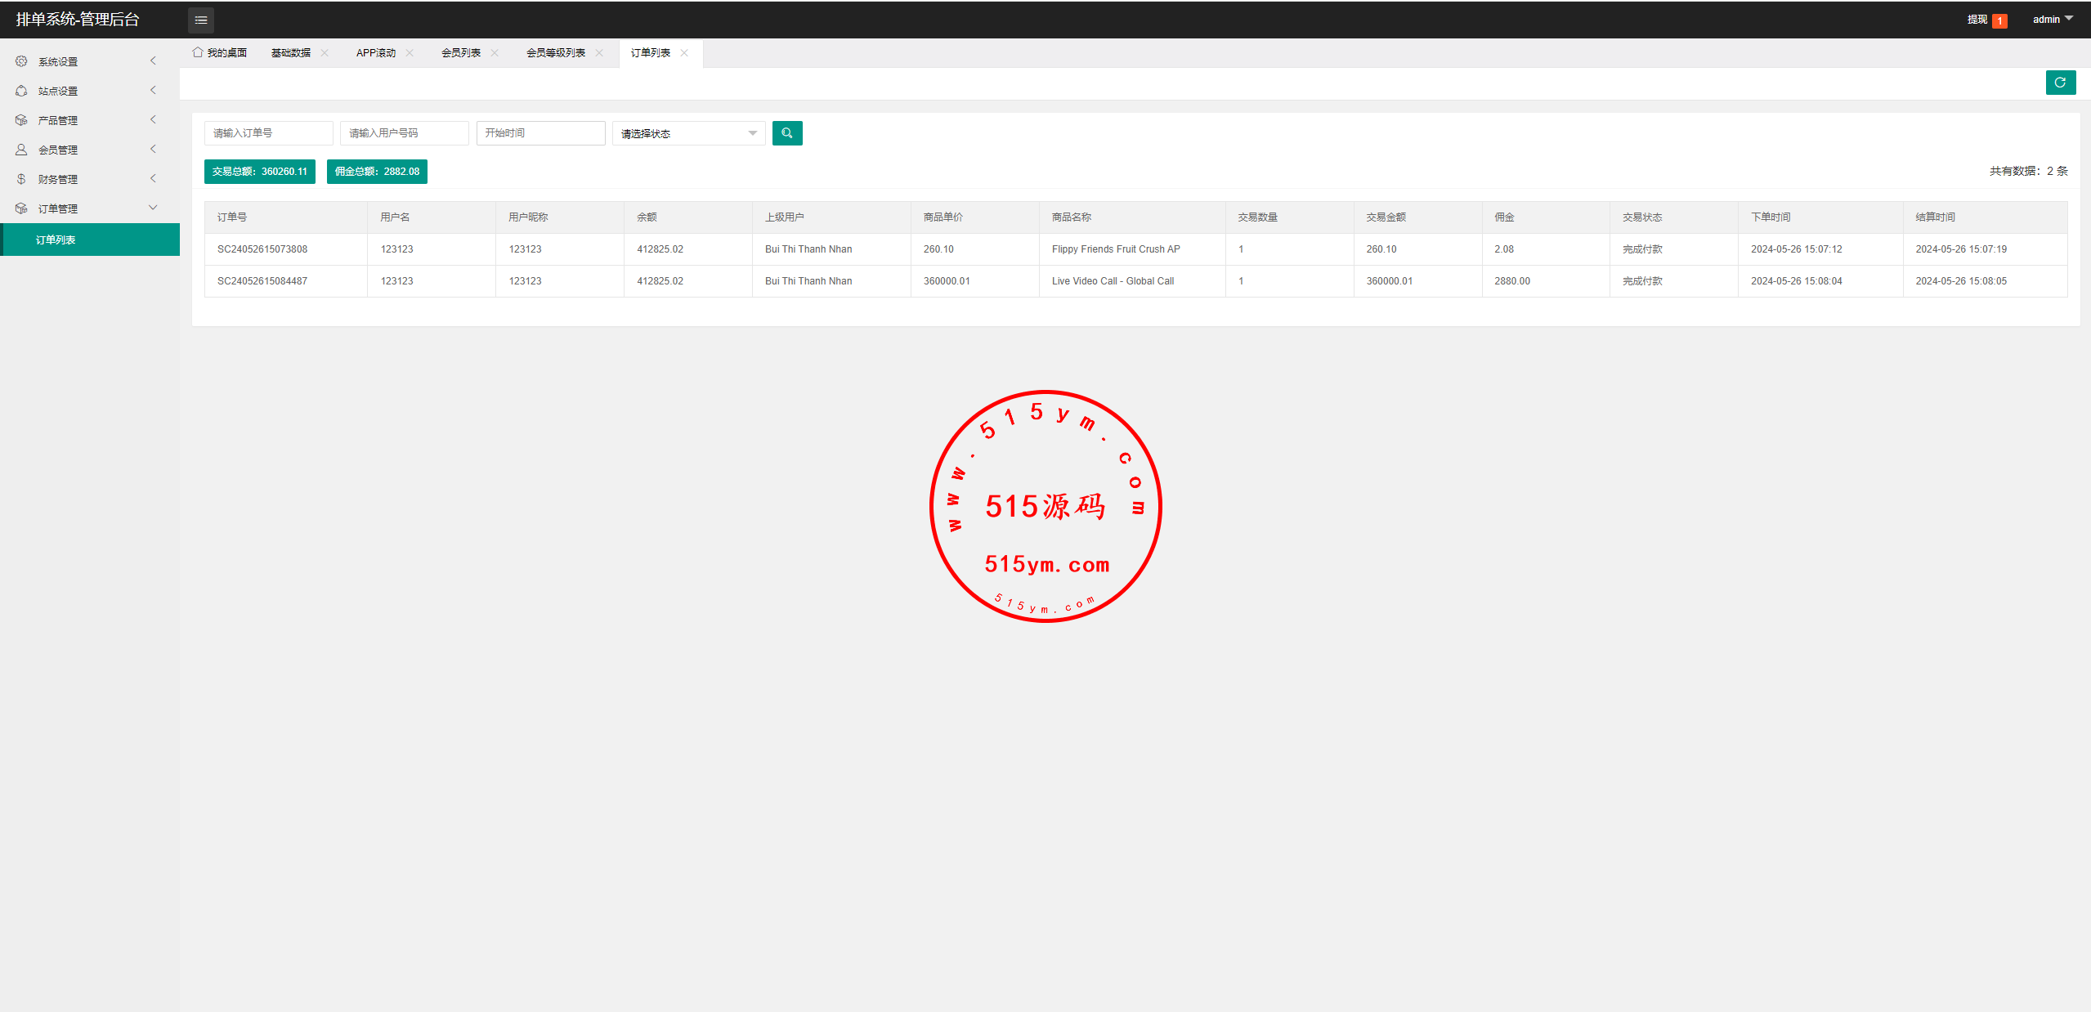2091x1012 pixels.
Task: Click the 会员管理 user icon
Action: 21,150
